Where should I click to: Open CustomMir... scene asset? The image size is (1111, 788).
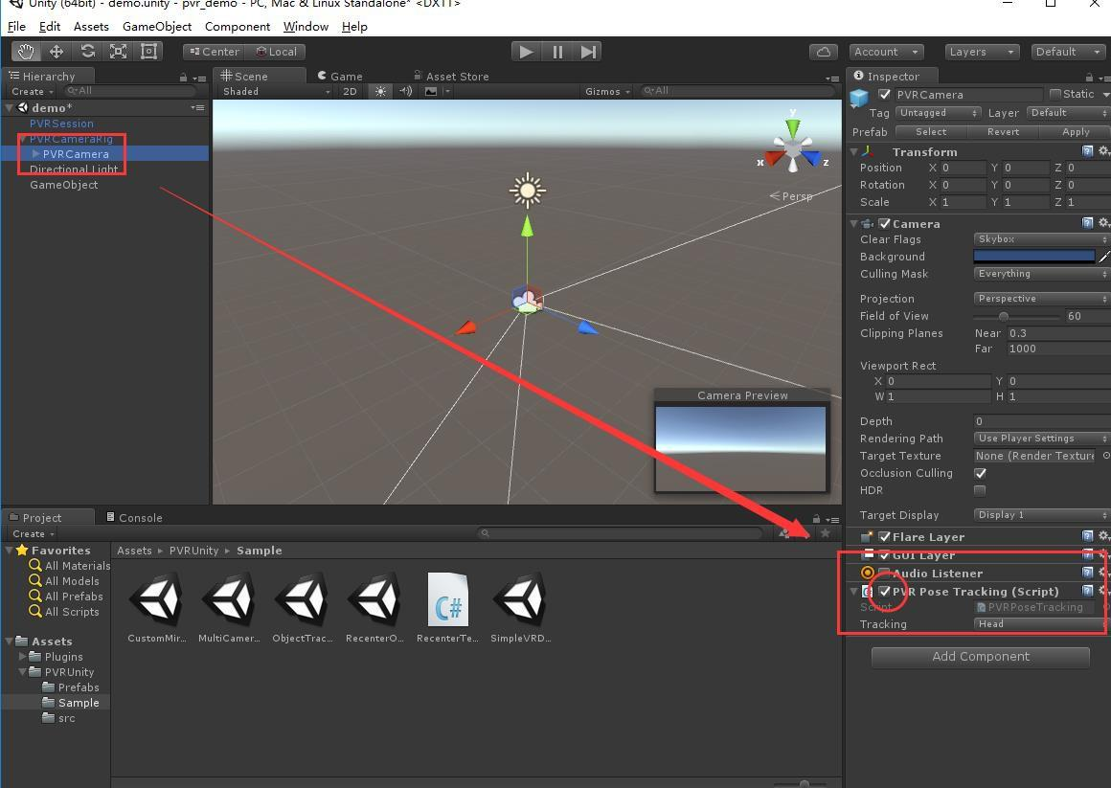tap(157, 599)
